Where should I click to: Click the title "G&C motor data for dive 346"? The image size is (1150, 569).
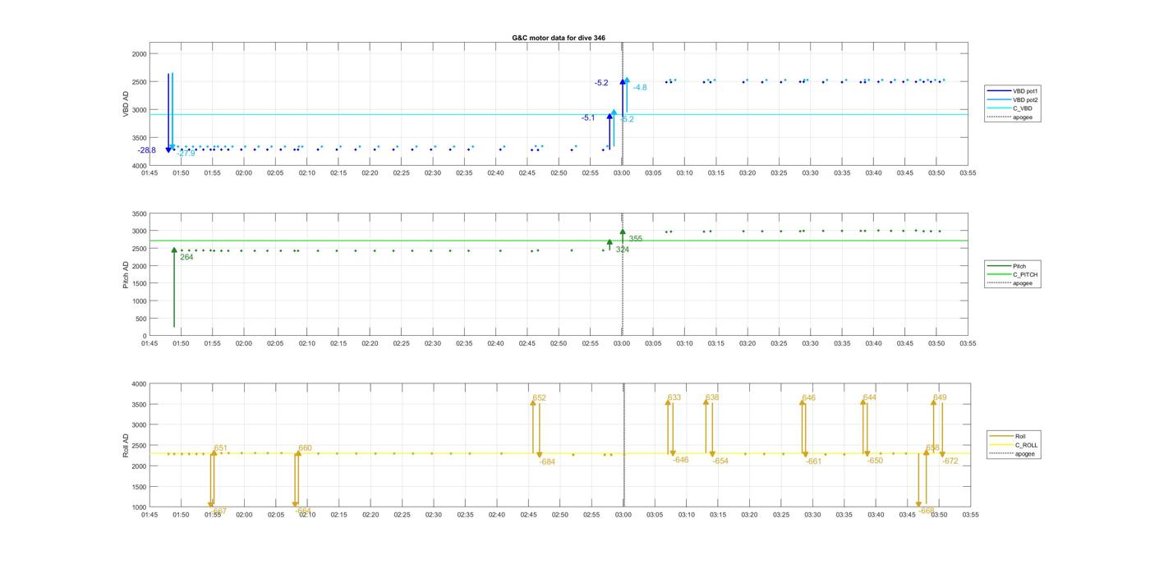[x=559, y=39]
